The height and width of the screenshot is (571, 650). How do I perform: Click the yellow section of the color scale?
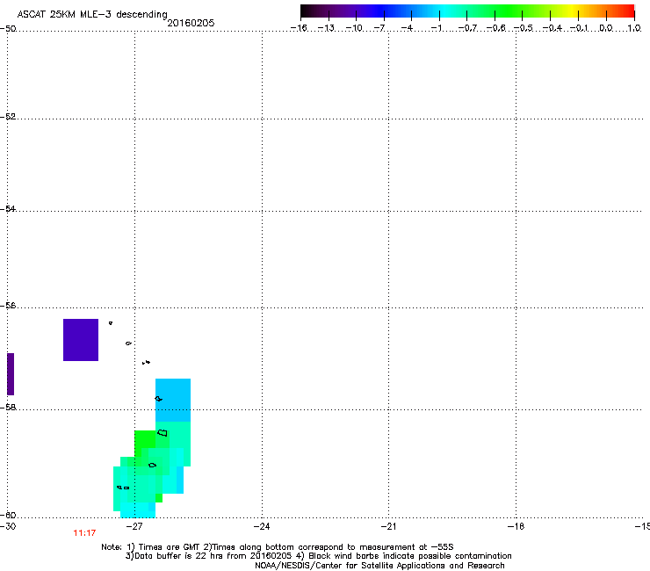tap(572, 11)
